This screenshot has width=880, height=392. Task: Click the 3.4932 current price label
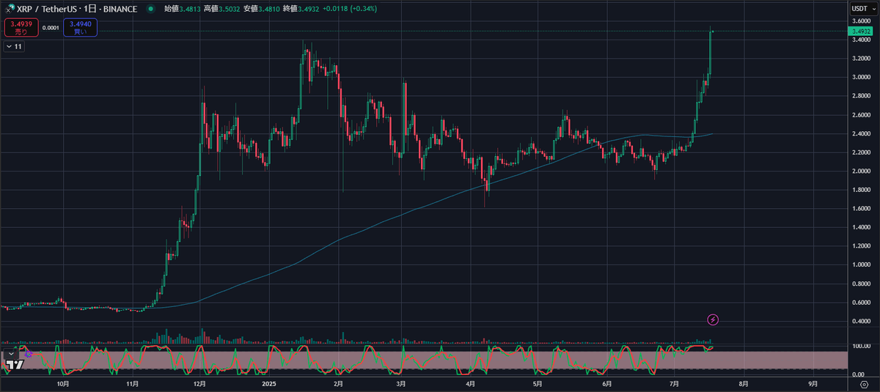[x=859, y=32]
